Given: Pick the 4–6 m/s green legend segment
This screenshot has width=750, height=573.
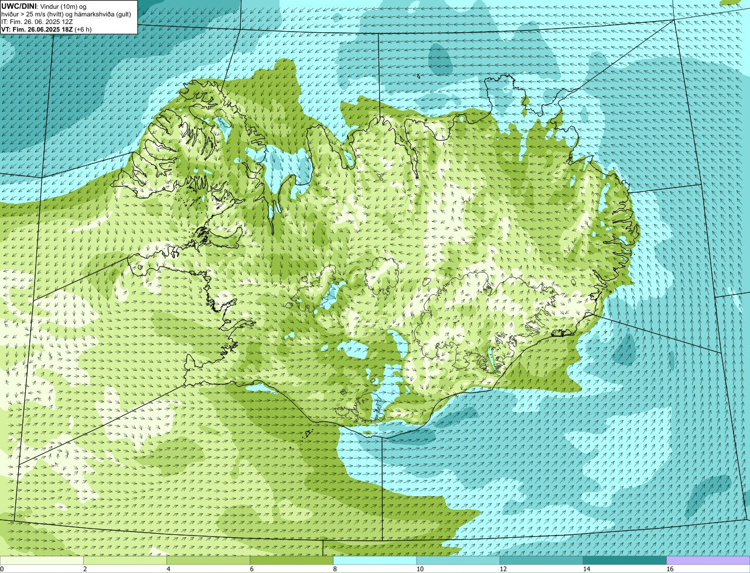Looking at the screenshot, I should [208, 560].
